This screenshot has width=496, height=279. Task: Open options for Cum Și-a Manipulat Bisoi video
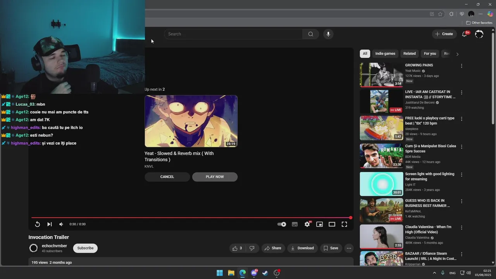pos(462,147)
